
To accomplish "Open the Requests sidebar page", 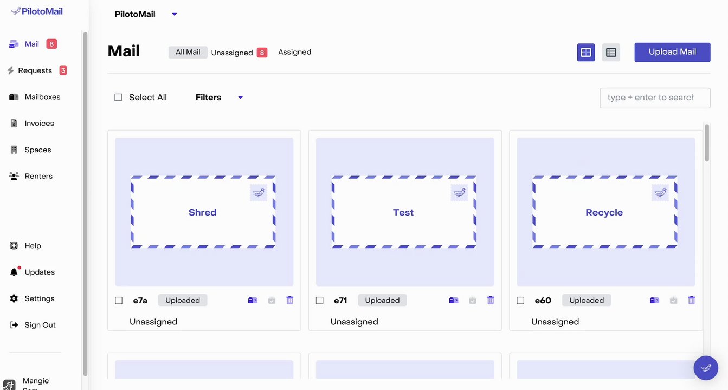I will click(x=35, y=70).
